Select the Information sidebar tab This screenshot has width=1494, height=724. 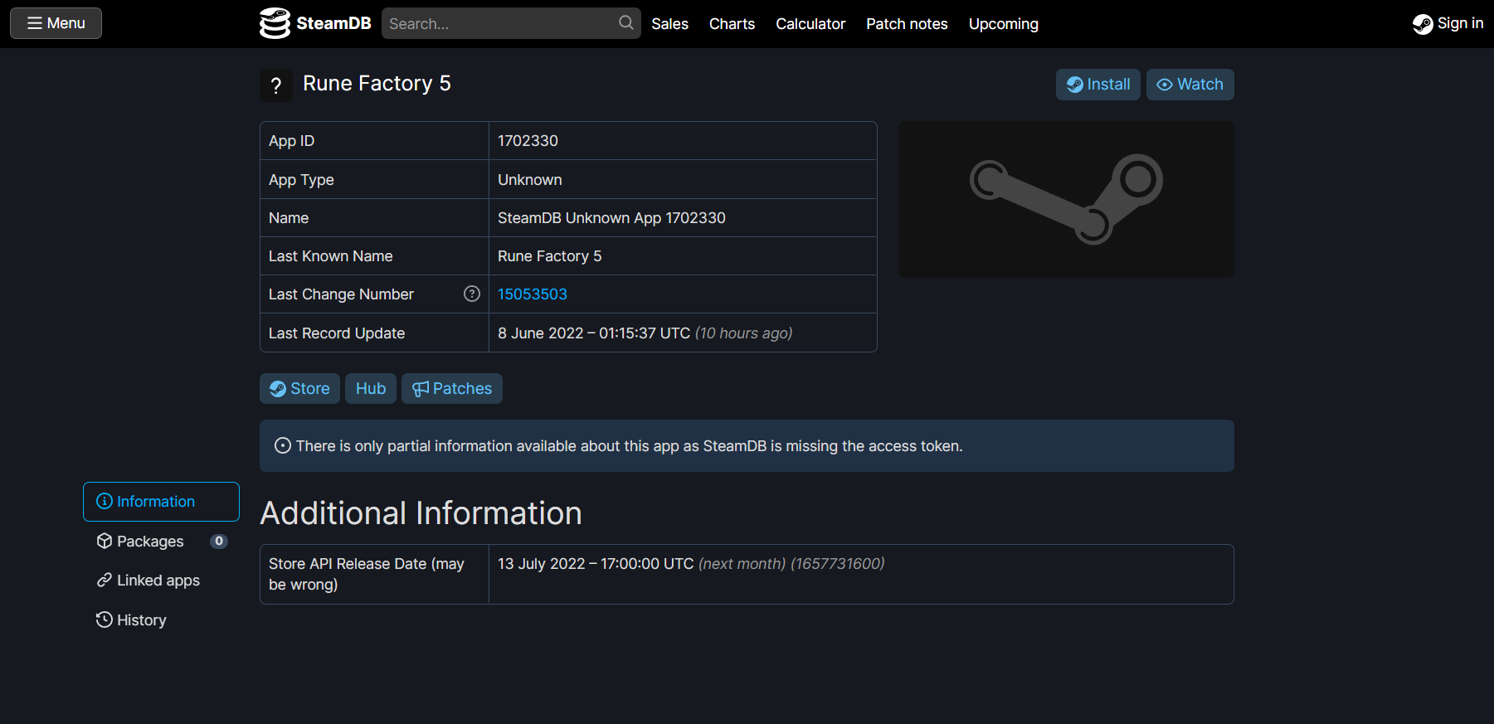[x=161, y=502]
